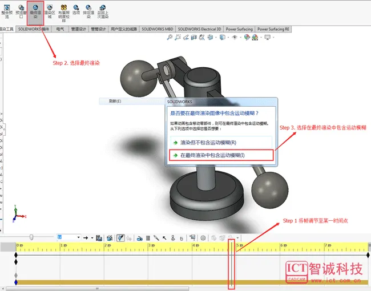The height and width of the screenshot is (291, 371).
Task: Click the playback mode arrow icon
Action: [x=86, y=238]
